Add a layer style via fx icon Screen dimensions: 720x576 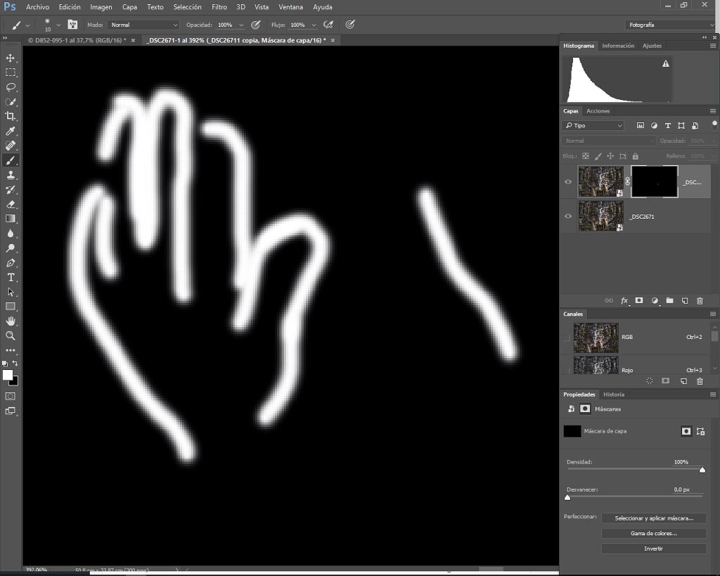(624, 301)
